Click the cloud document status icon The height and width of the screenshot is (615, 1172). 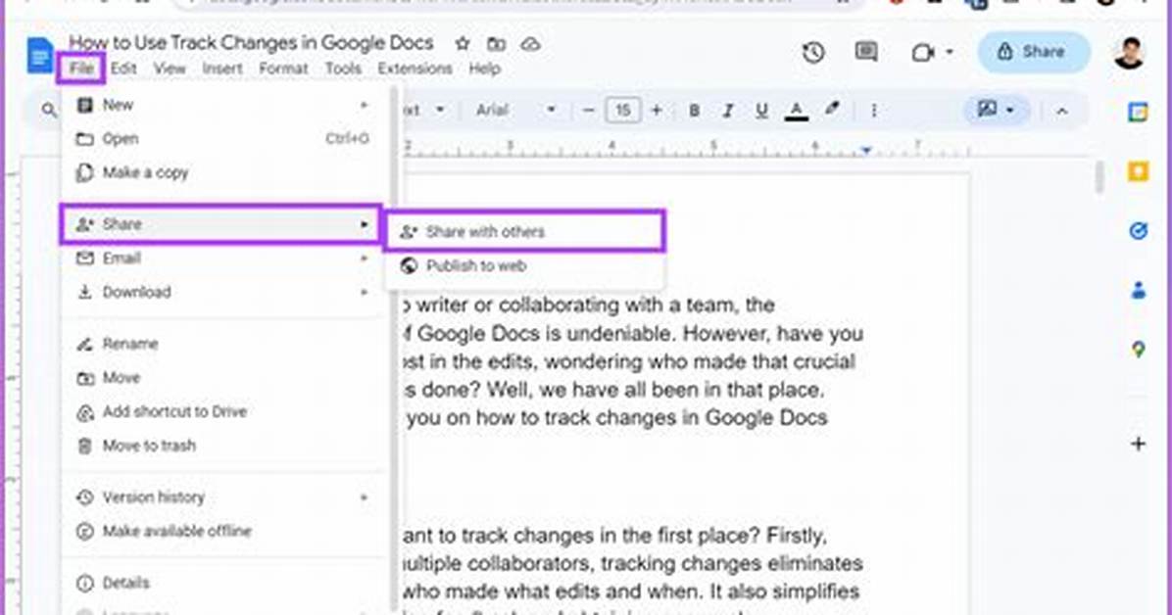[x=531, y=44]
